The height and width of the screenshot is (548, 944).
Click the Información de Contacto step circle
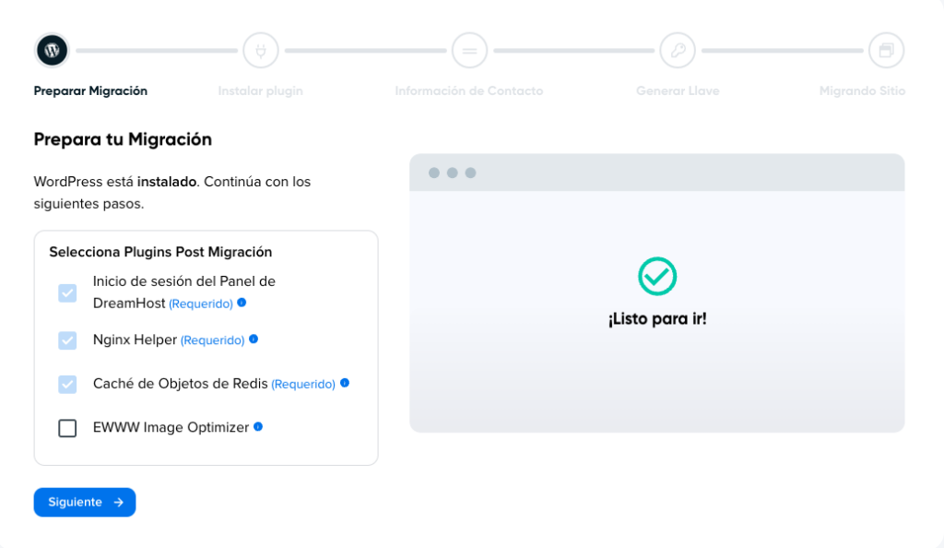pyautogui.click(x=469, y=51)
